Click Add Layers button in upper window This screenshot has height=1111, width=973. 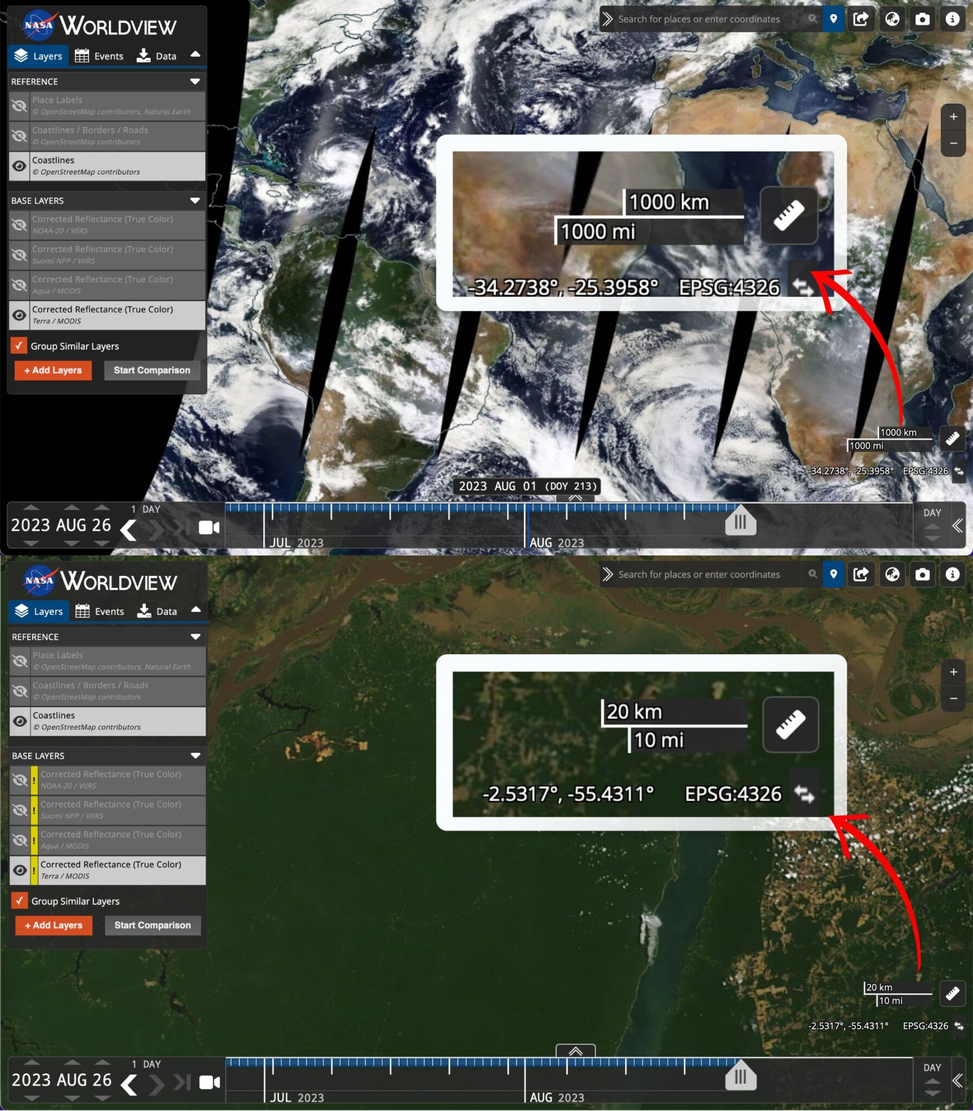[x=53, y=370]
